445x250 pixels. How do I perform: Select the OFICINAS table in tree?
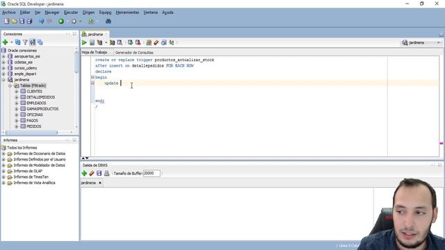click(35, 115)
